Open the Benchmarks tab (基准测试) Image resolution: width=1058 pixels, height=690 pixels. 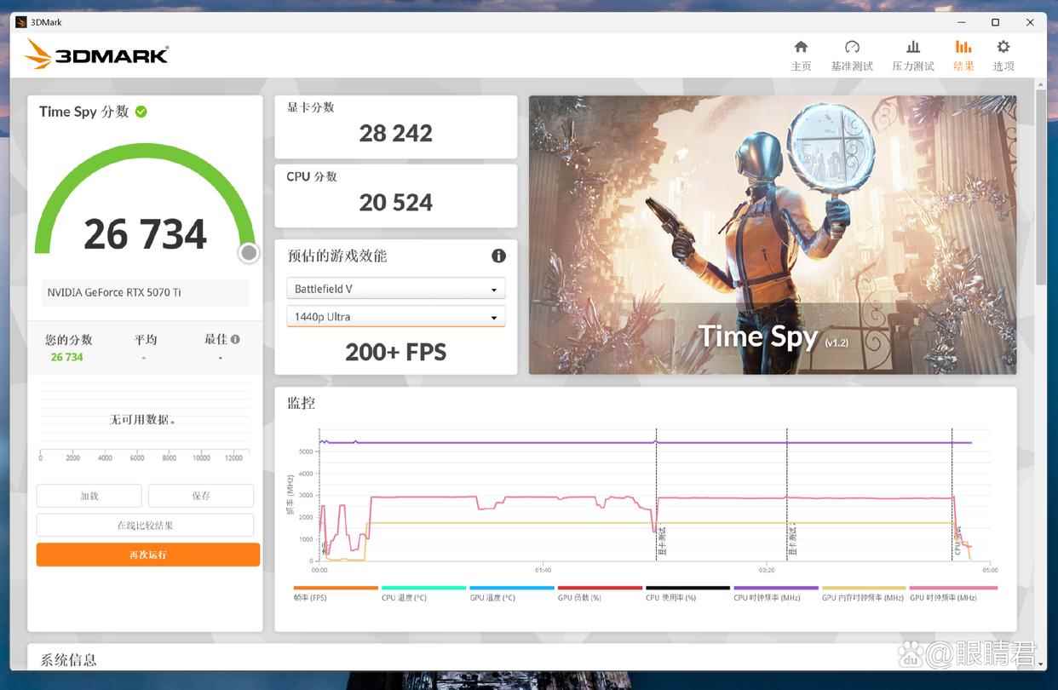click(x=852, y=56)
